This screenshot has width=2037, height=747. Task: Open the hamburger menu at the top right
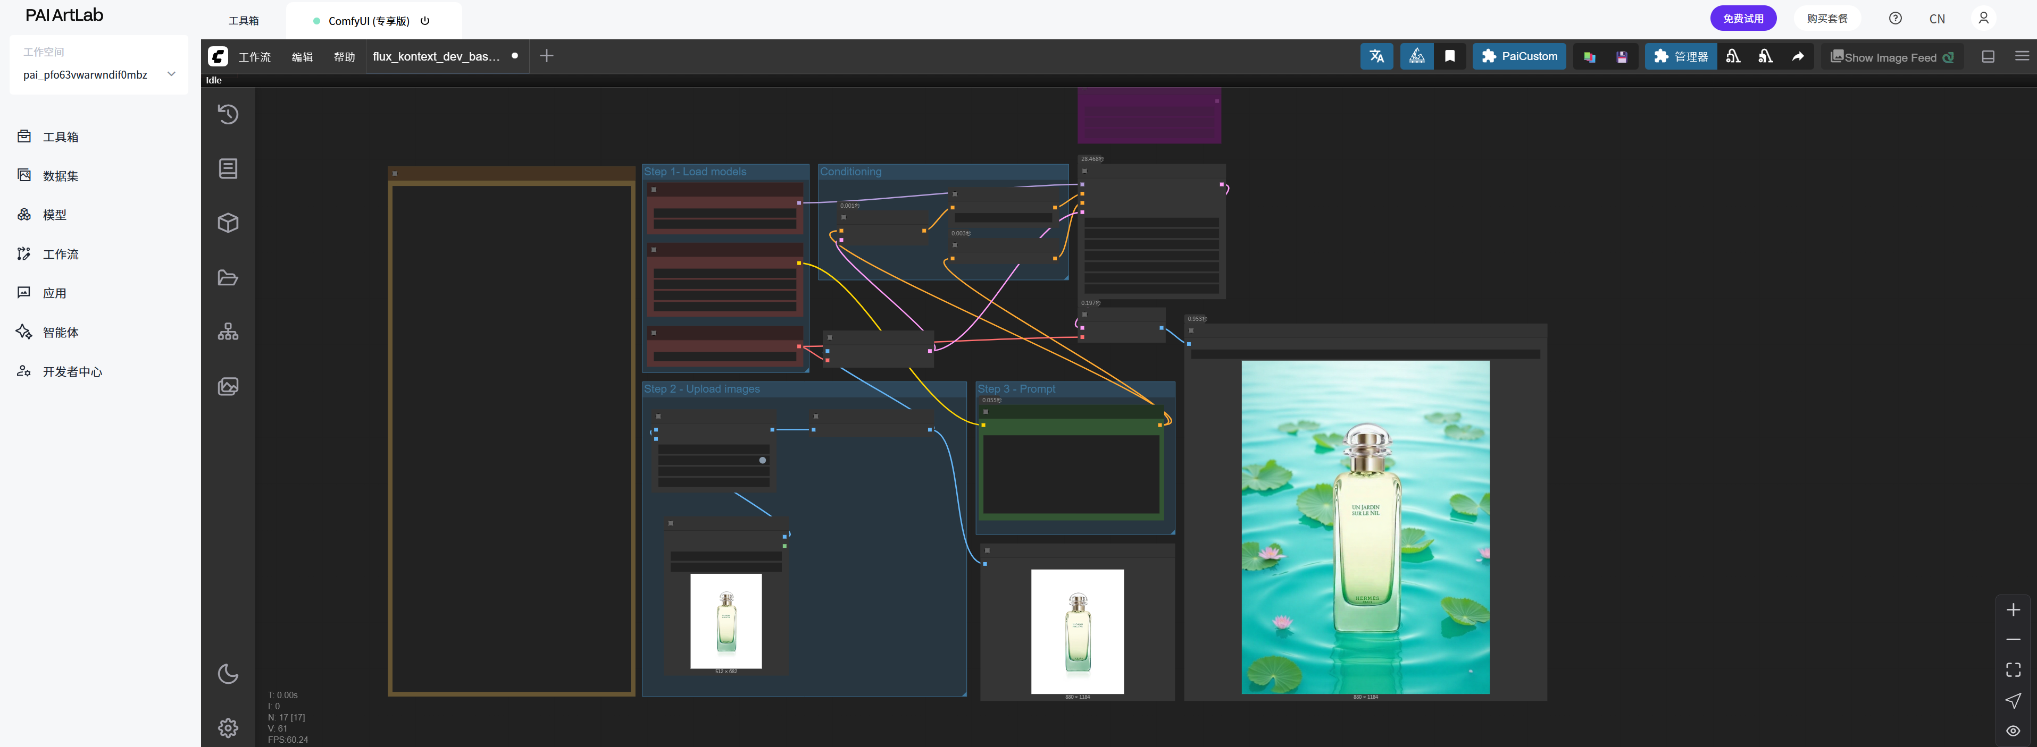2021,56
